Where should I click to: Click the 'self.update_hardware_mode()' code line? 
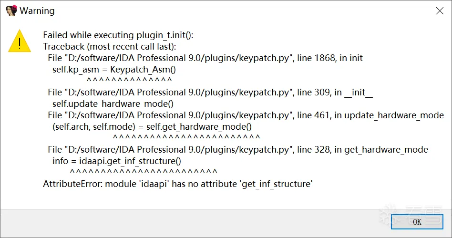pyautogui.click(x=113, y=104)
